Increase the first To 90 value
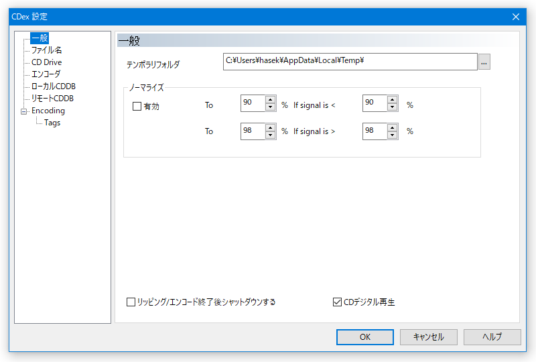Image resolution: width=536 pixels, height=362 pixels. [x=271, y=100]
